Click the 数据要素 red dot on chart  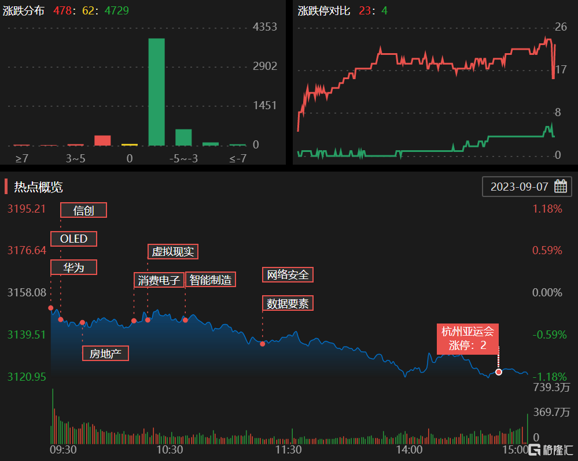tap(263, 344)
